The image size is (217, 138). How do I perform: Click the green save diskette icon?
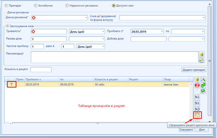204,91
